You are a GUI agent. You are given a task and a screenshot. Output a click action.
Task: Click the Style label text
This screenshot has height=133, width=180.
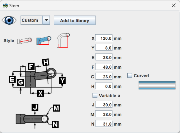coord(9,41)
